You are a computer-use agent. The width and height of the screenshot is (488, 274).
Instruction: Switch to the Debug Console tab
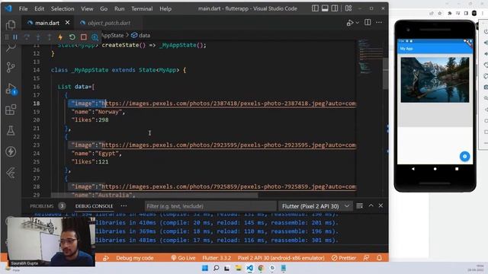(94, 206)
